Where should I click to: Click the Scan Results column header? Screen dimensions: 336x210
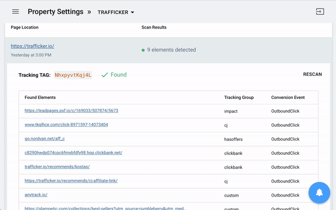154,27
